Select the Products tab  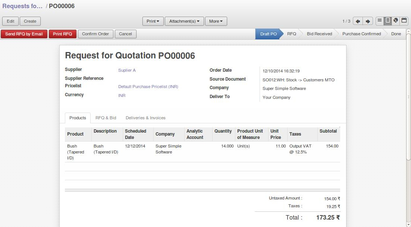pos(78,118)
